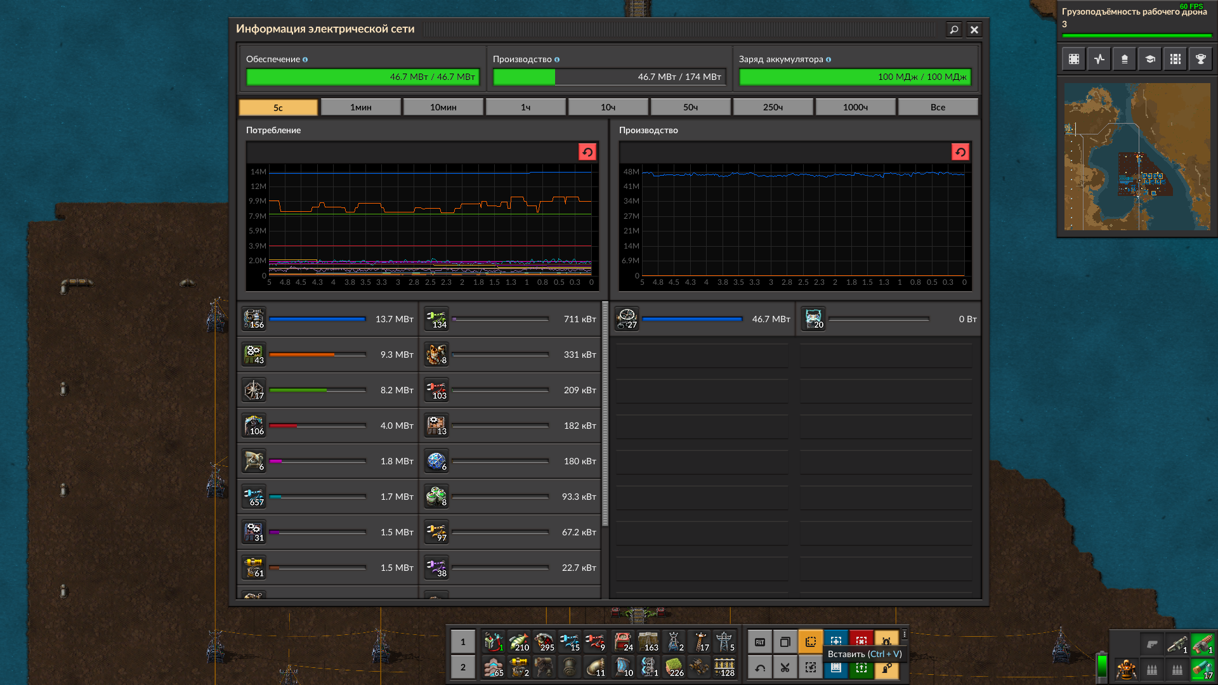This screenshot has height=685, width=1218.
Task: Pick the quickbar item with count 163
Action: coord(648,642)
